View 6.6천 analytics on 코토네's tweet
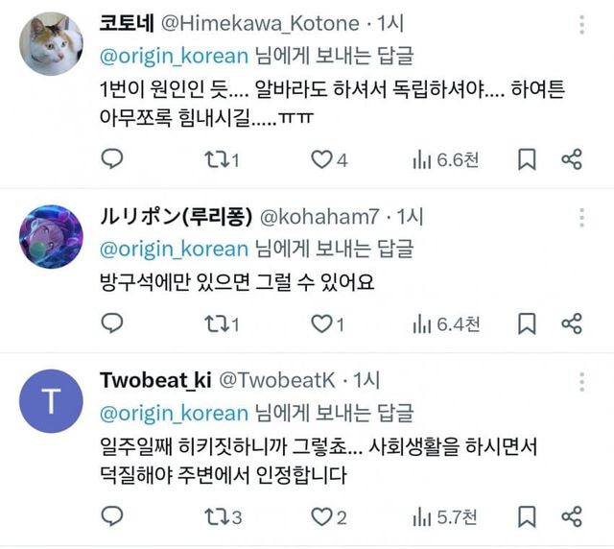The width and height of the screenshot is (614, 549). [x=444, y=160]
